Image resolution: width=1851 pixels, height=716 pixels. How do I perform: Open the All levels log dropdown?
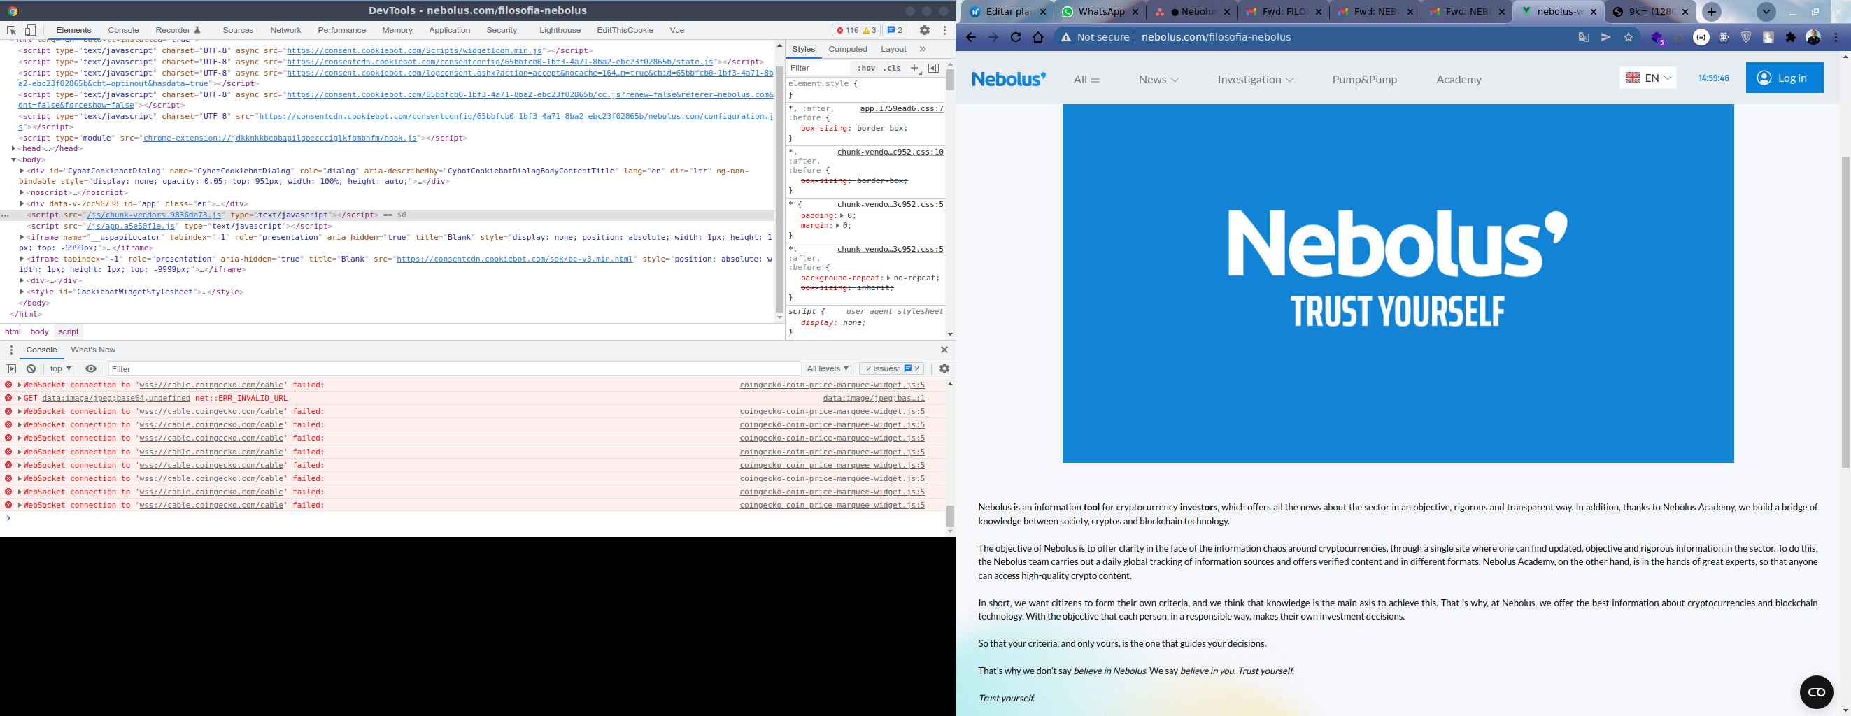tap(827, 368)
